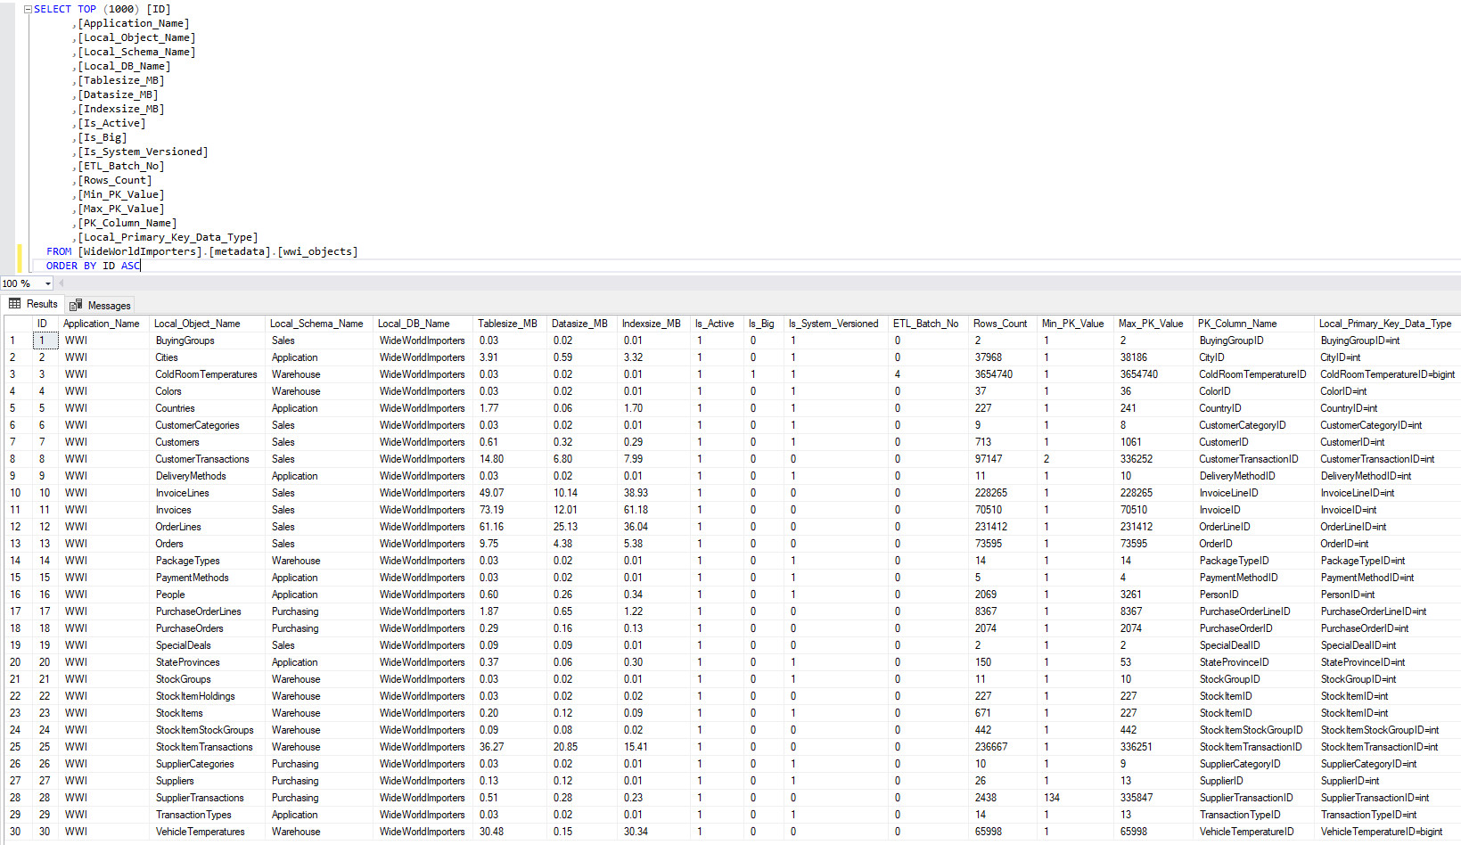Click the [Is_System_Versioned] column in the query
Image resolution: width=1461 pixels, height=845 pixels.
tap(143, 152)
